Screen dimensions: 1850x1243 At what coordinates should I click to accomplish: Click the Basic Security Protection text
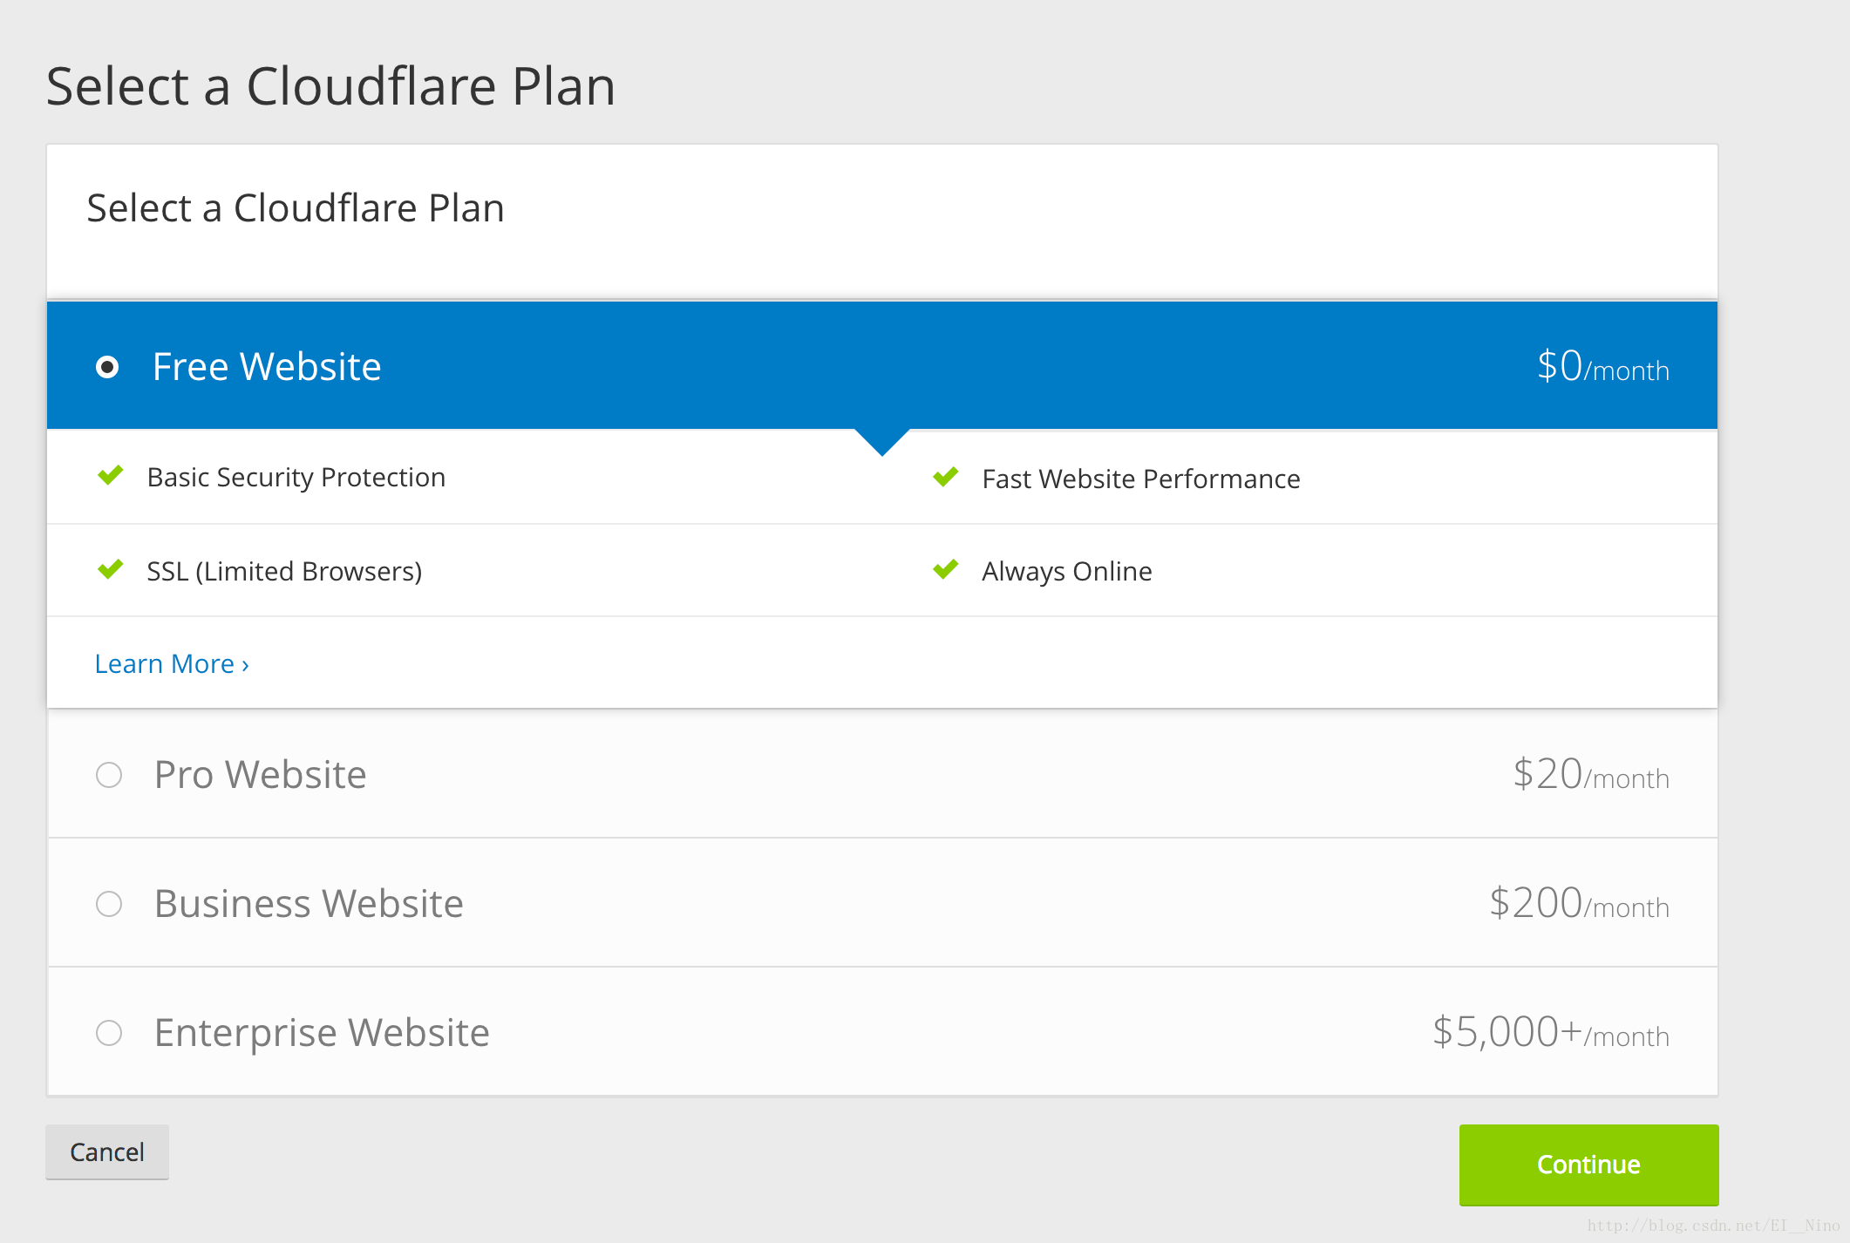click(x=296, y=478)
